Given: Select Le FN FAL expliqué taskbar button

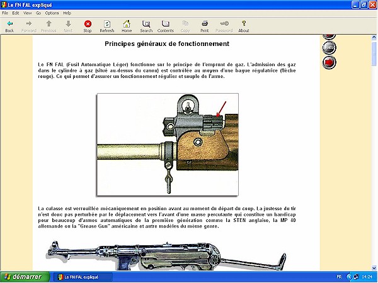Looking at the screenshot, I should coord(82,277).
